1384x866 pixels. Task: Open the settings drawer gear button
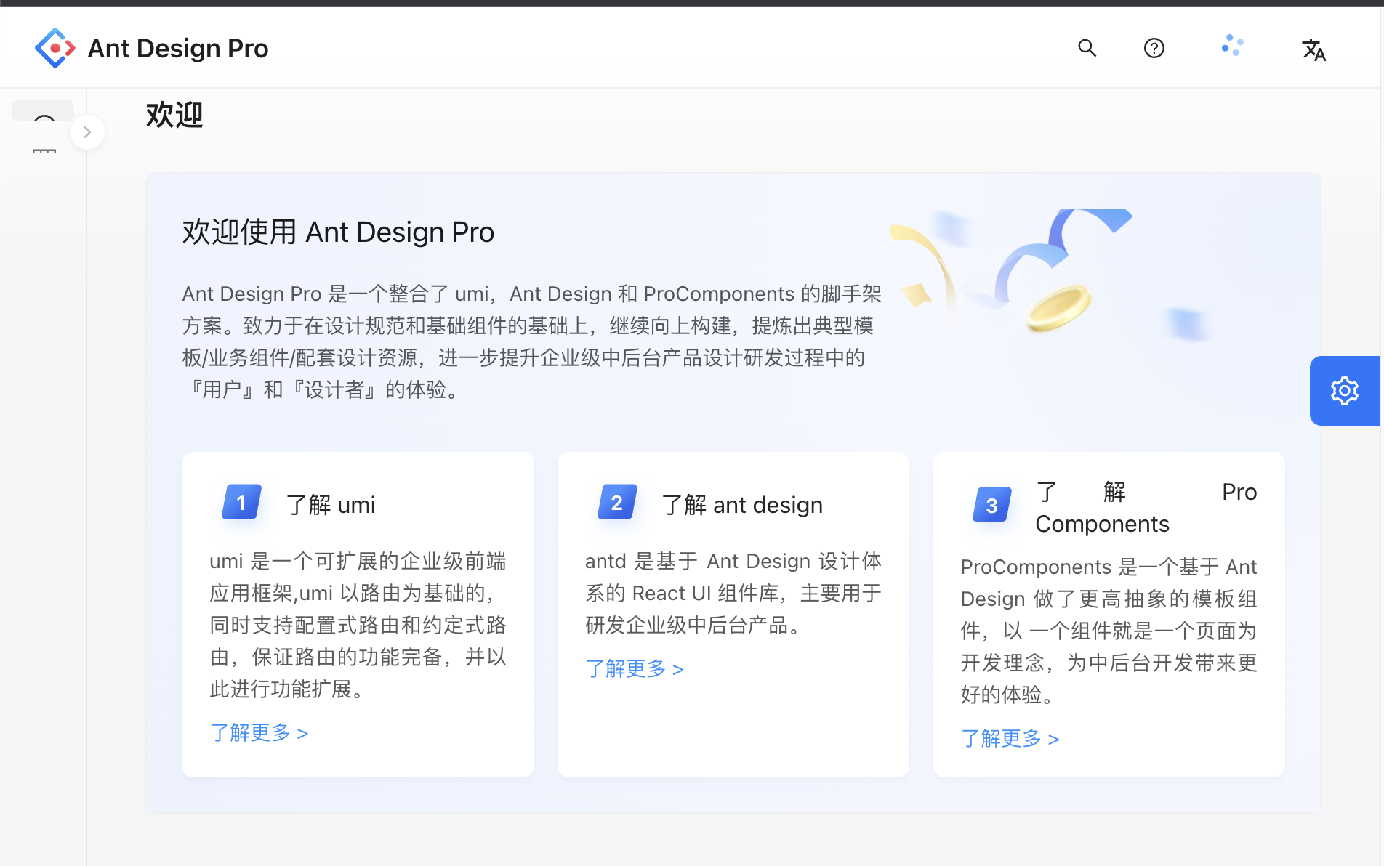coord(1344,391)
